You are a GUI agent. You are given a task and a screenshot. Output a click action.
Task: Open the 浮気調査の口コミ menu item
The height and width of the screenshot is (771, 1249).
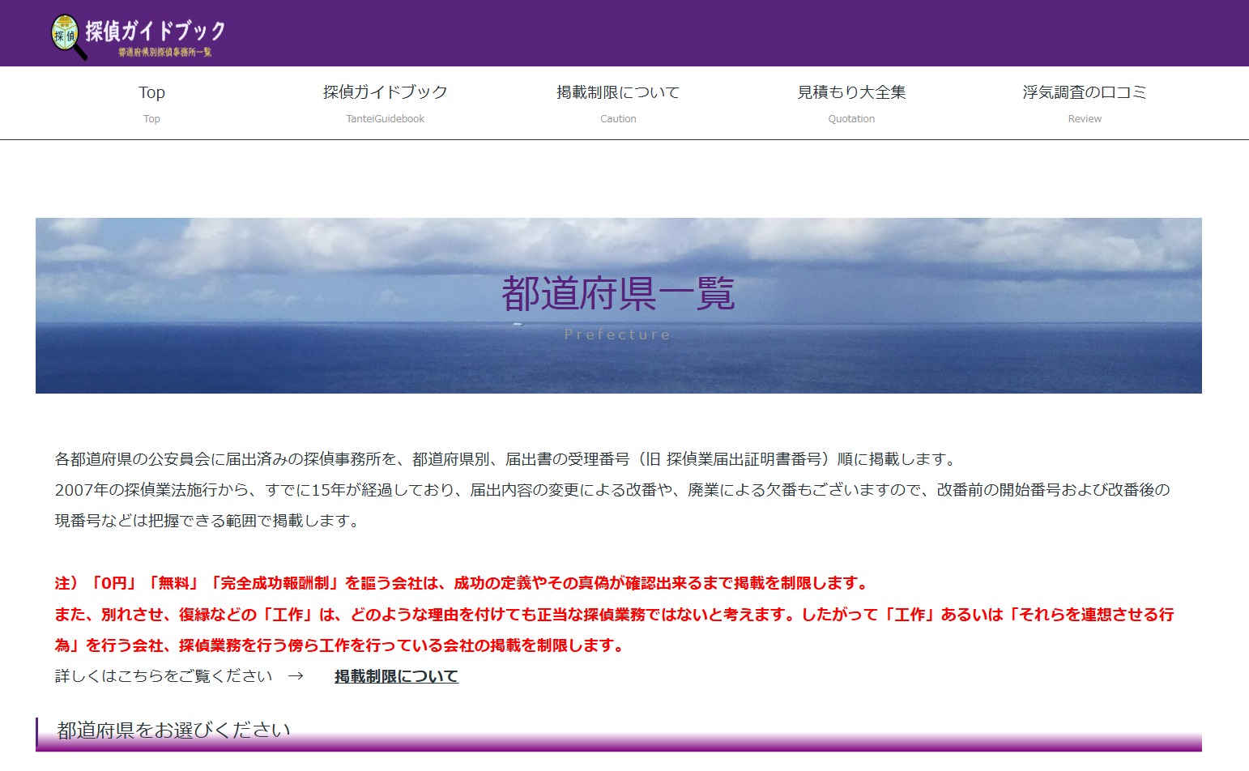(1084, 92)
